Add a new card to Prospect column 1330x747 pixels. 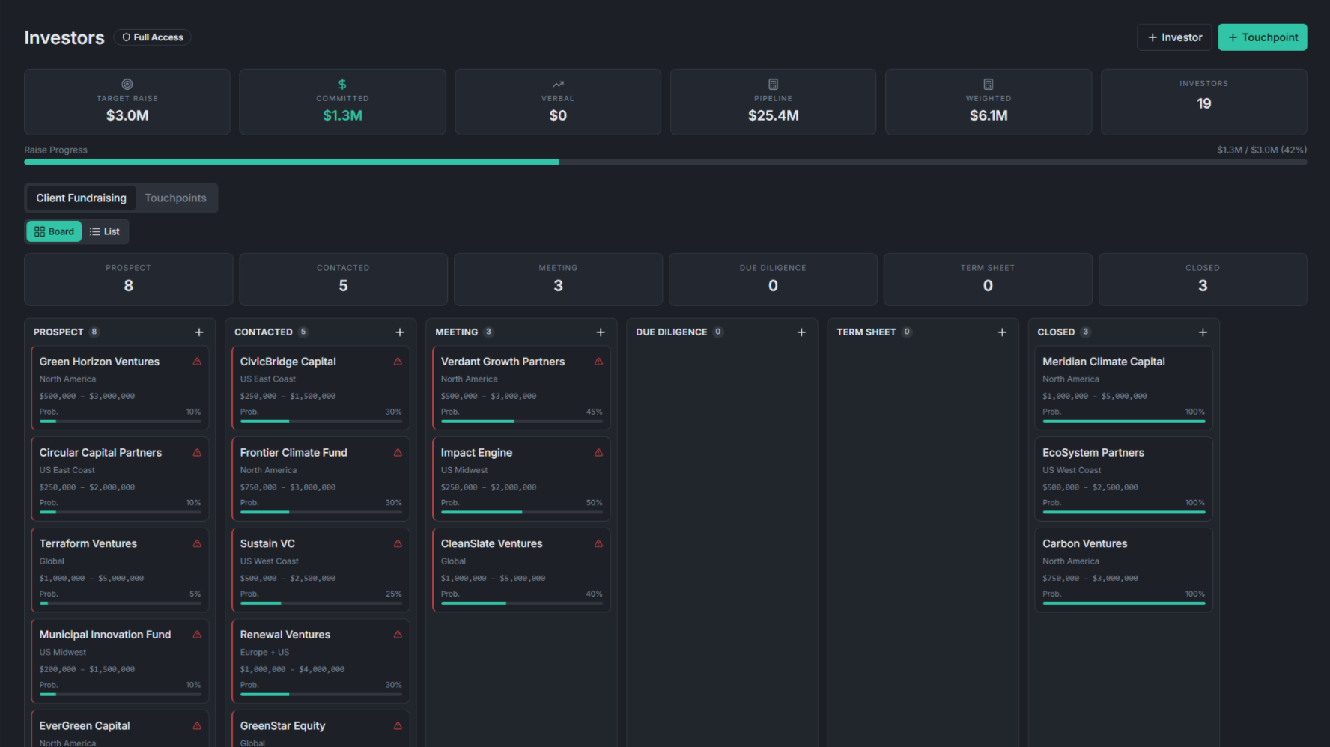pyautogui.click(x=199, y=332)
